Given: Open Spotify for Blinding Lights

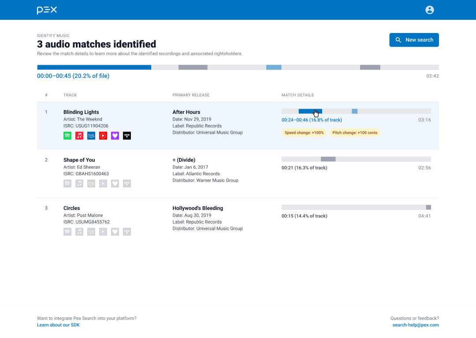Looking at the screenshot, I should (x=67, y=136).
